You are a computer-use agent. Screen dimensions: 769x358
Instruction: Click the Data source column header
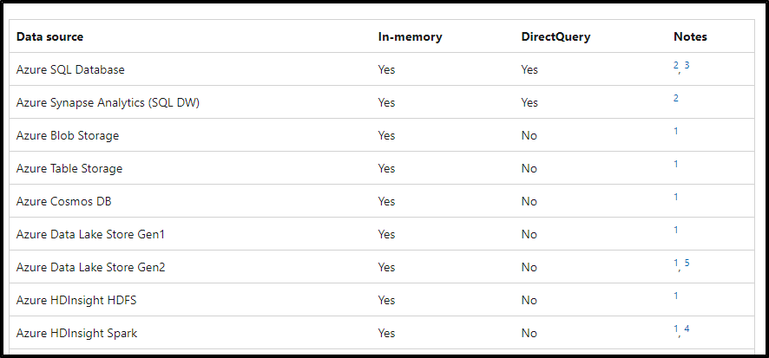49,36
